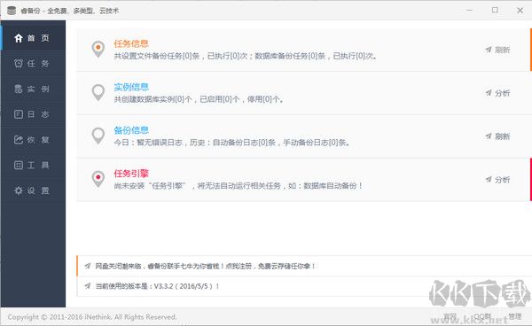Click the Qiniu cloud storage registration notice
The width and height of the screenshot is (532, 326).
[x=205, y=266]
